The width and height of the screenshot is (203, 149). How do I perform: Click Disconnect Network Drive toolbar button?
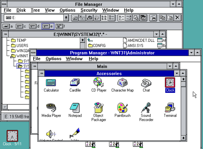tap(82, 18)
